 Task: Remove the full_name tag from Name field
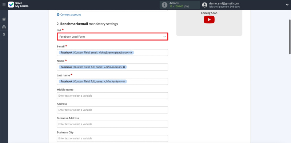tap(124, 67)
